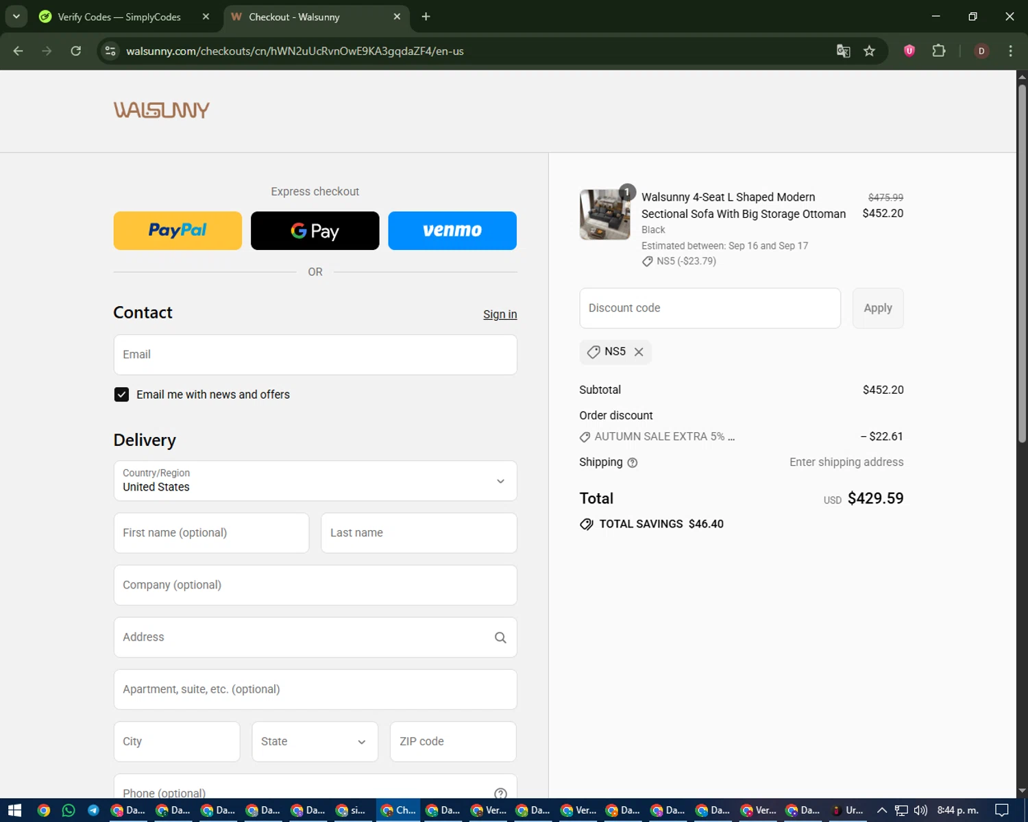The width and height of the screenshot is (1028, 822).
Task: Go forward in browser history
Action: (47, 51)
